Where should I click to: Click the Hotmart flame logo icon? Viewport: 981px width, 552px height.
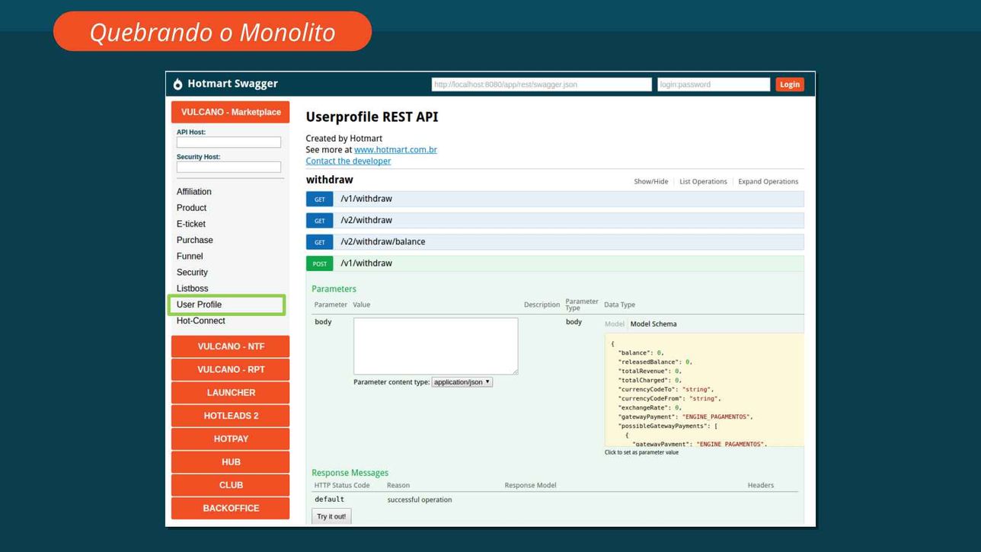point(177,84)
